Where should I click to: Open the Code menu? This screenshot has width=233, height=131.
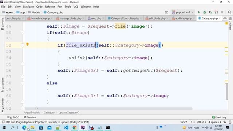(x=39, y=7)
